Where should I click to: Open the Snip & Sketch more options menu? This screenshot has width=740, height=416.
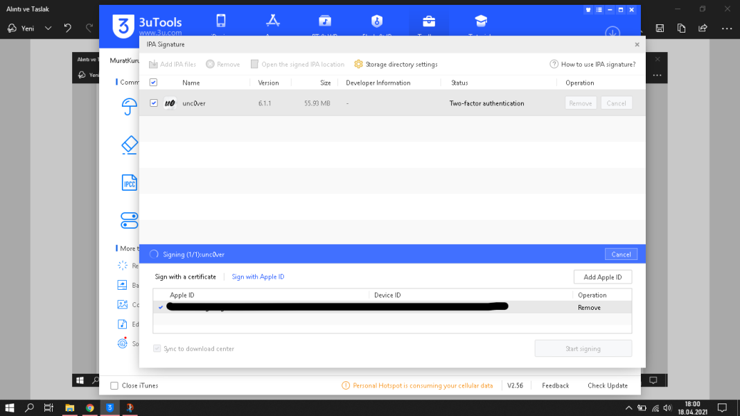(726, 28)
